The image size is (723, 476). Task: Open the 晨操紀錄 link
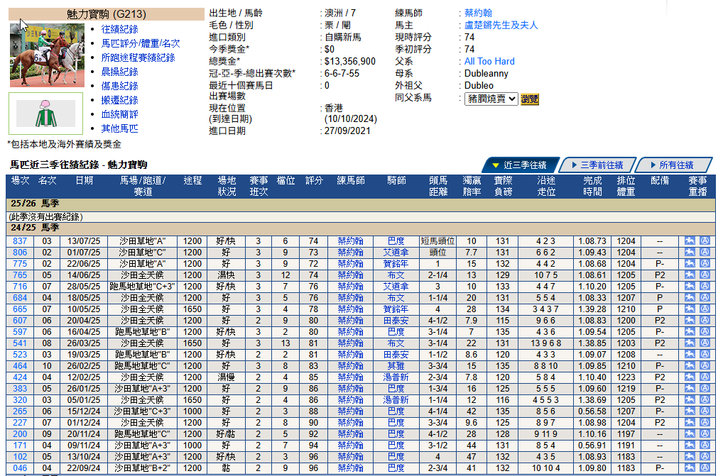click(119, 72)
